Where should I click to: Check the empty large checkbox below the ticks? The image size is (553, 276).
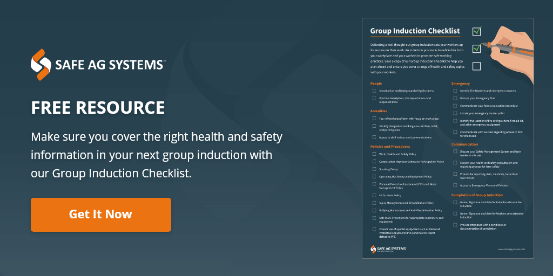(476, 66)
